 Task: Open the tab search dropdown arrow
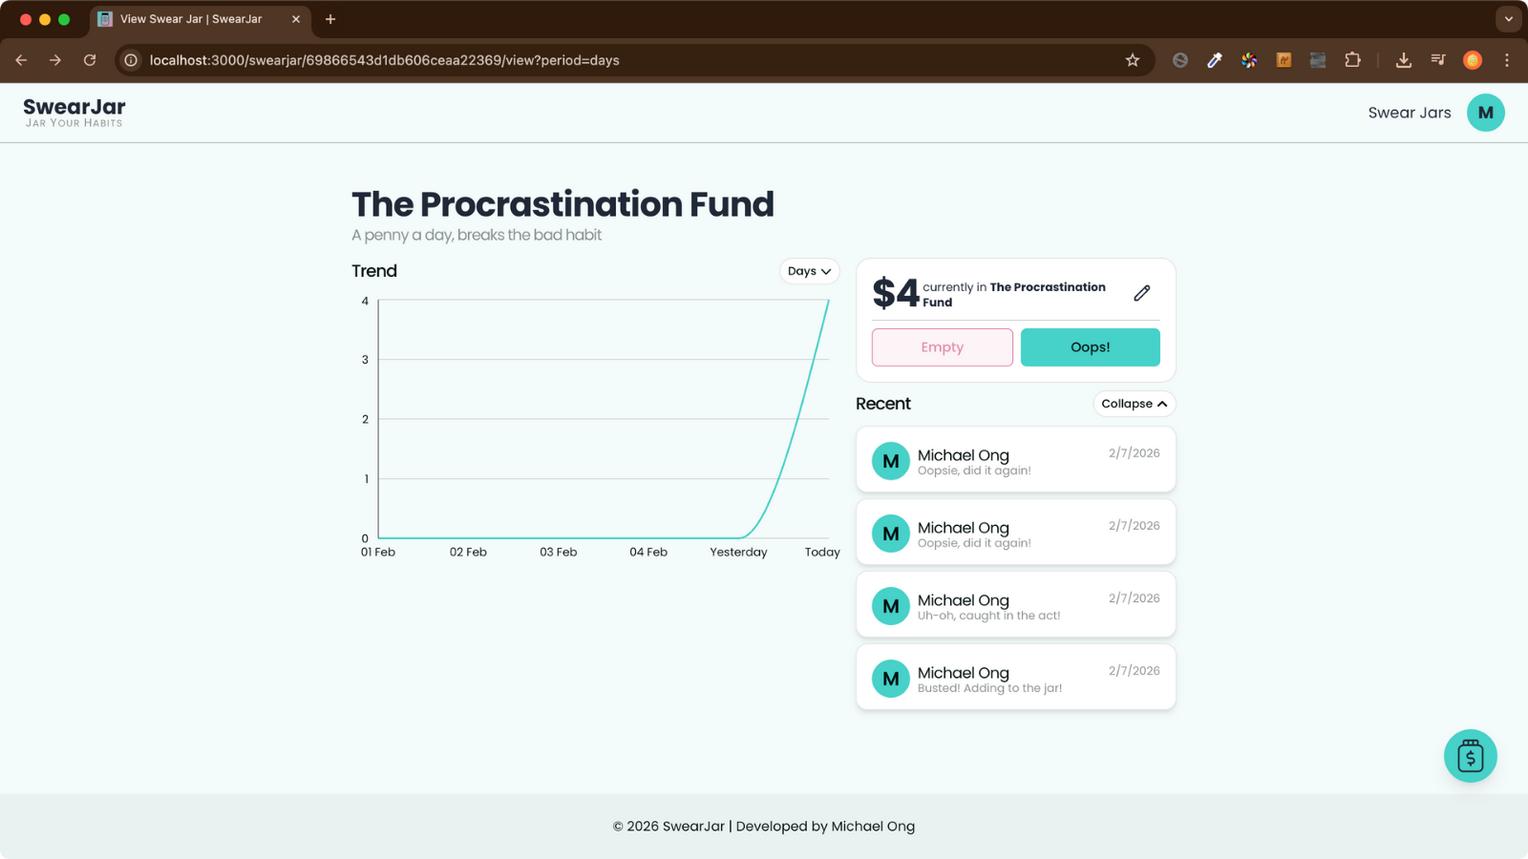(1509, 19)
